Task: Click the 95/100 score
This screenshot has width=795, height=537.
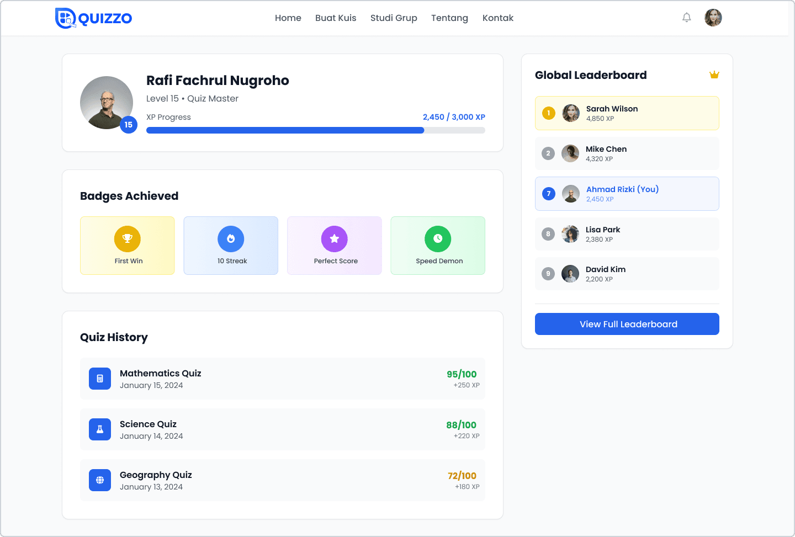Action: [462, 374]
